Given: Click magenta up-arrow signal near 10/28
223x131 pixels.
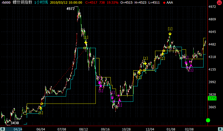Looking at the screenshot, I should point(120,100).
